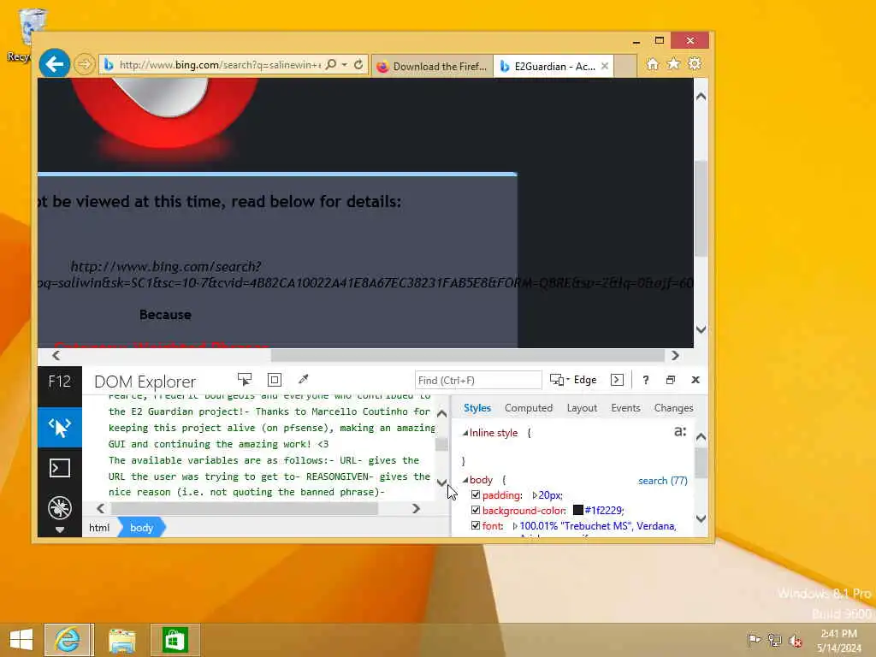Switch to the Events tab
The width and height of the screenshot is (876, 657).
pos(625,408)
